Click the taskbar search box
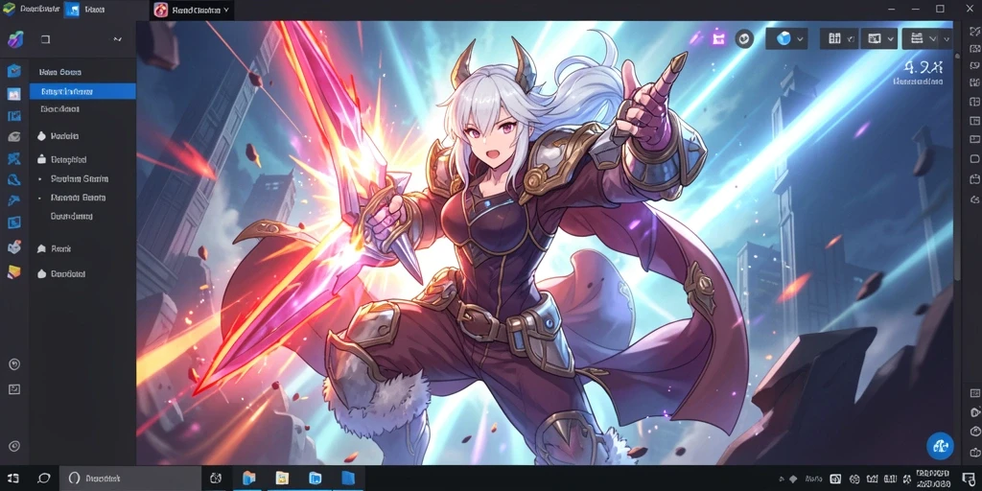The width and height of the screenshot is (982, 491). click(130, 479)
